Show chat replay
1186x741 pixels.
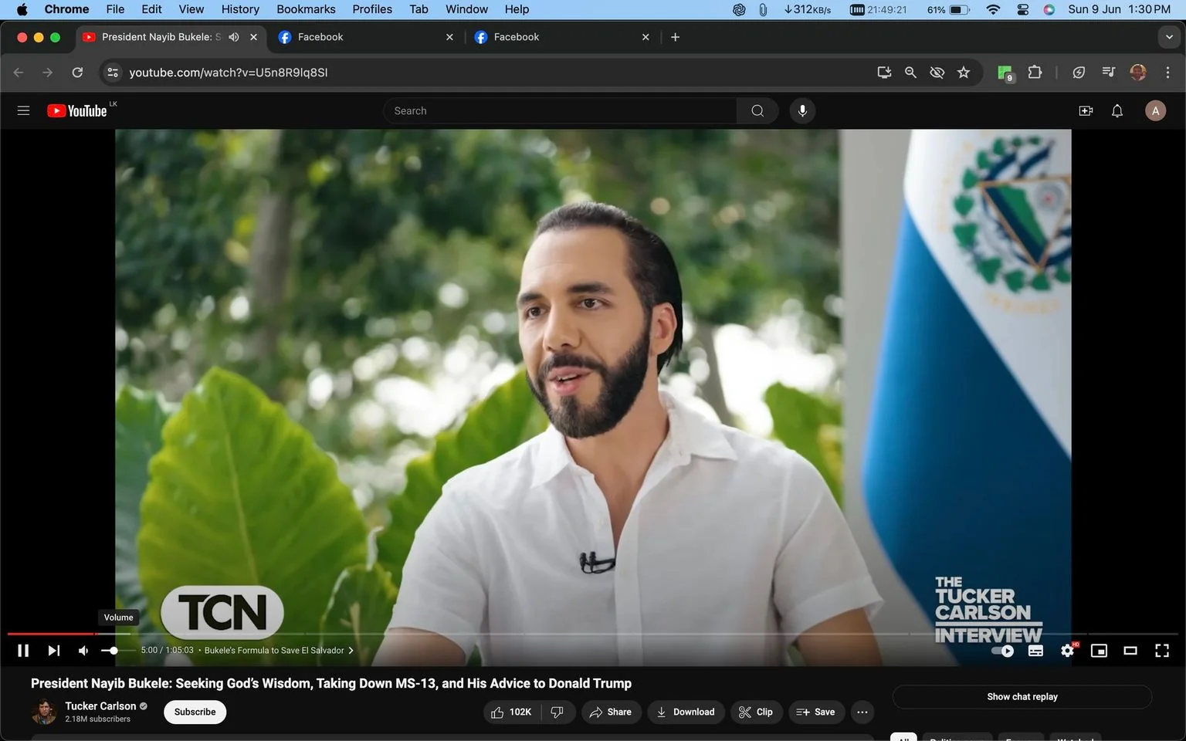[1022, 696]
